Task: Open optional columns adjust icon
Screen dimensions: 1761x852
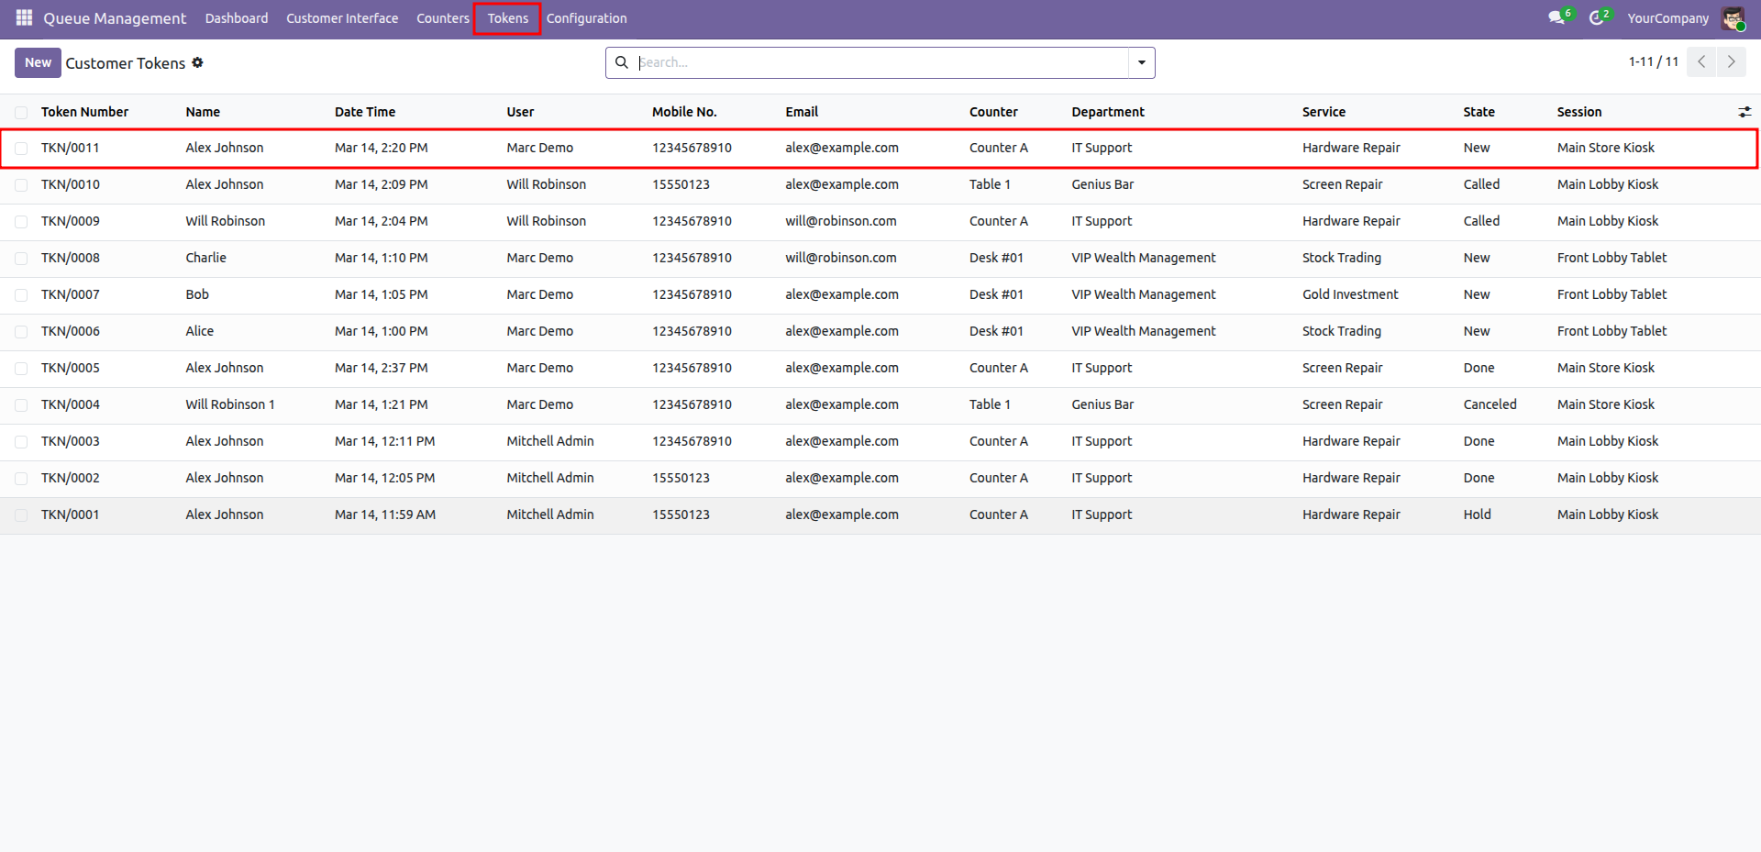Action: [x=1744, y=112]
